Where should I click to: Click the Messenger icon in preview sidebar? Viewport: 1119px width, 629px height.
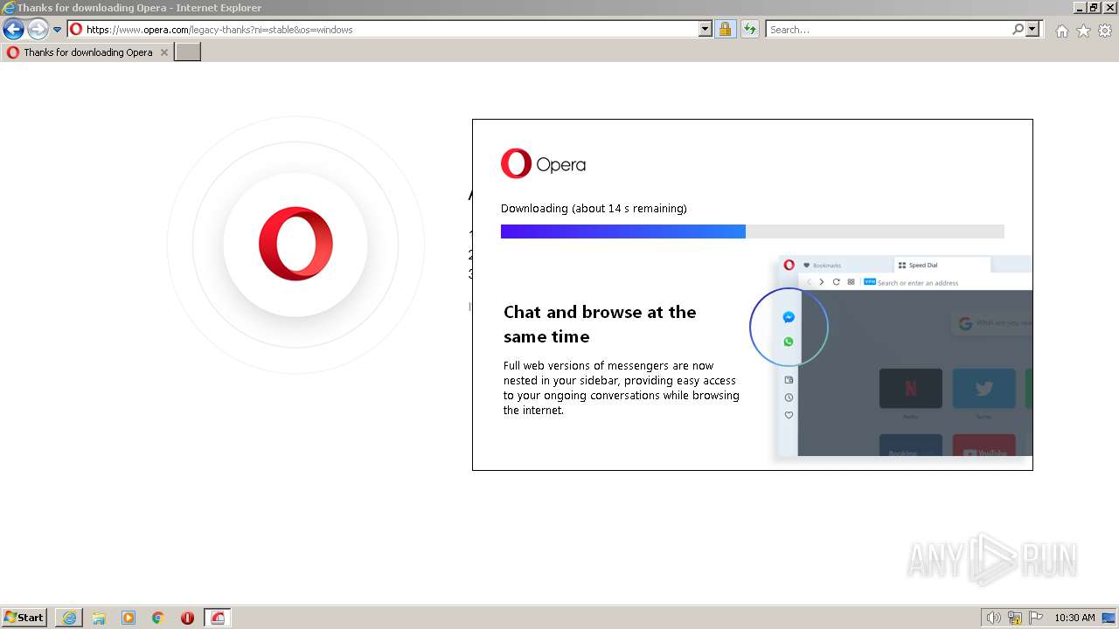(789, 318)
